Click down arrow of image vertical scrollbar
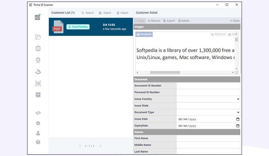This screenshot has height=156, width=269. pos(237,69)
